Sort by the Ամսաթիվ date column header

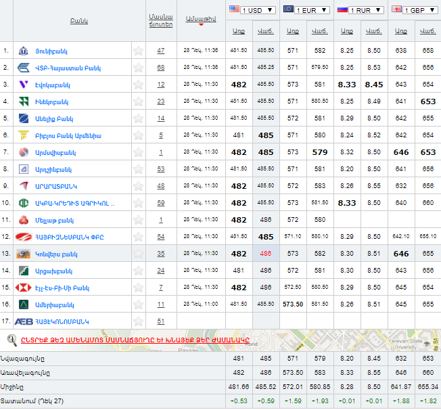(201, 19)
